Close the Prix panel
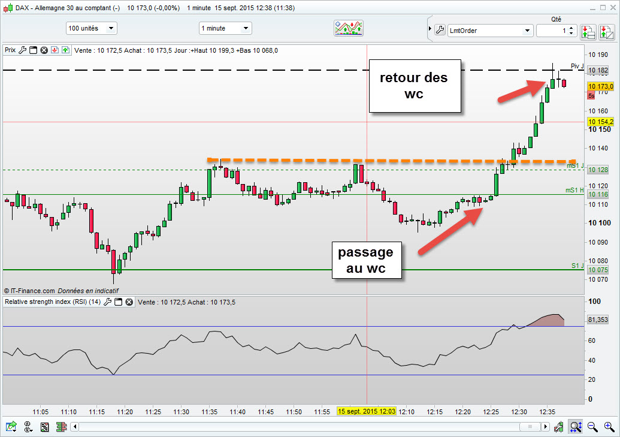Screen dimensions: 620x437 44,50
